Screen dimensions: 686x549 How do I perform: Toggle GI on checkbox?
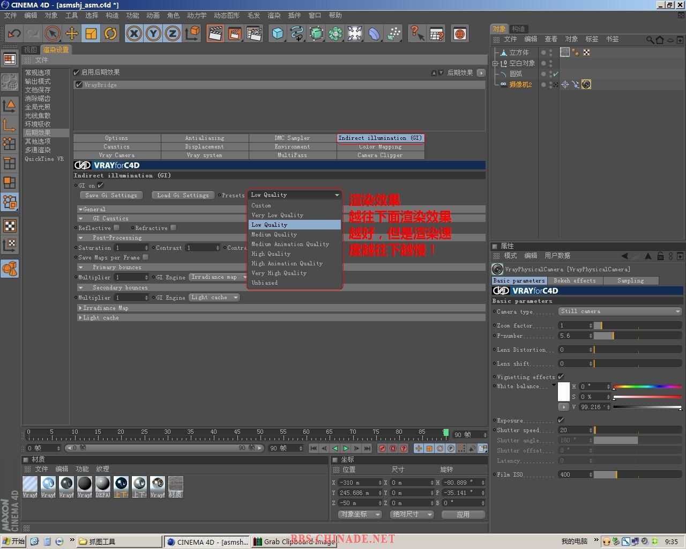tap(101, 186)
